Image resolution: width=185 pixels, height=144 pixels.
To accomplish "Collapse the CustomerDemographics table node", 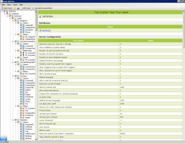I will 13,62.
